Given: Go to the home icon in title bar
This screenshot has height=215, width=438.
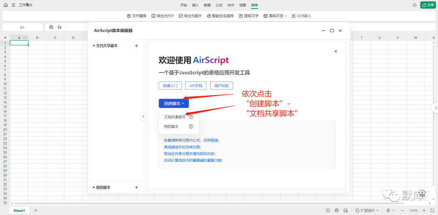Looking at the screenshot, I should tap(6, 5).
